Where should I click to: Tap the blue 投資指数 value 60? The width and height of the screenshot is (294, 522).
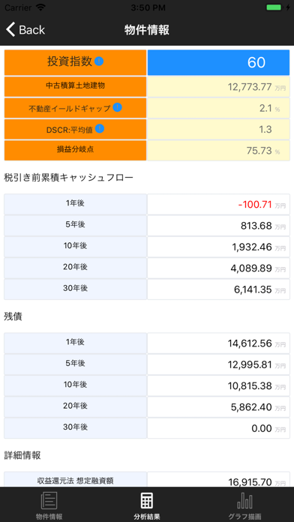pyautogui.click(x=219, y=62)
